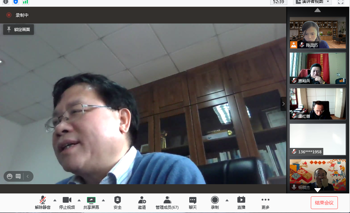
Task: Stop the camera using 停止视频
Action: point(67,202)
